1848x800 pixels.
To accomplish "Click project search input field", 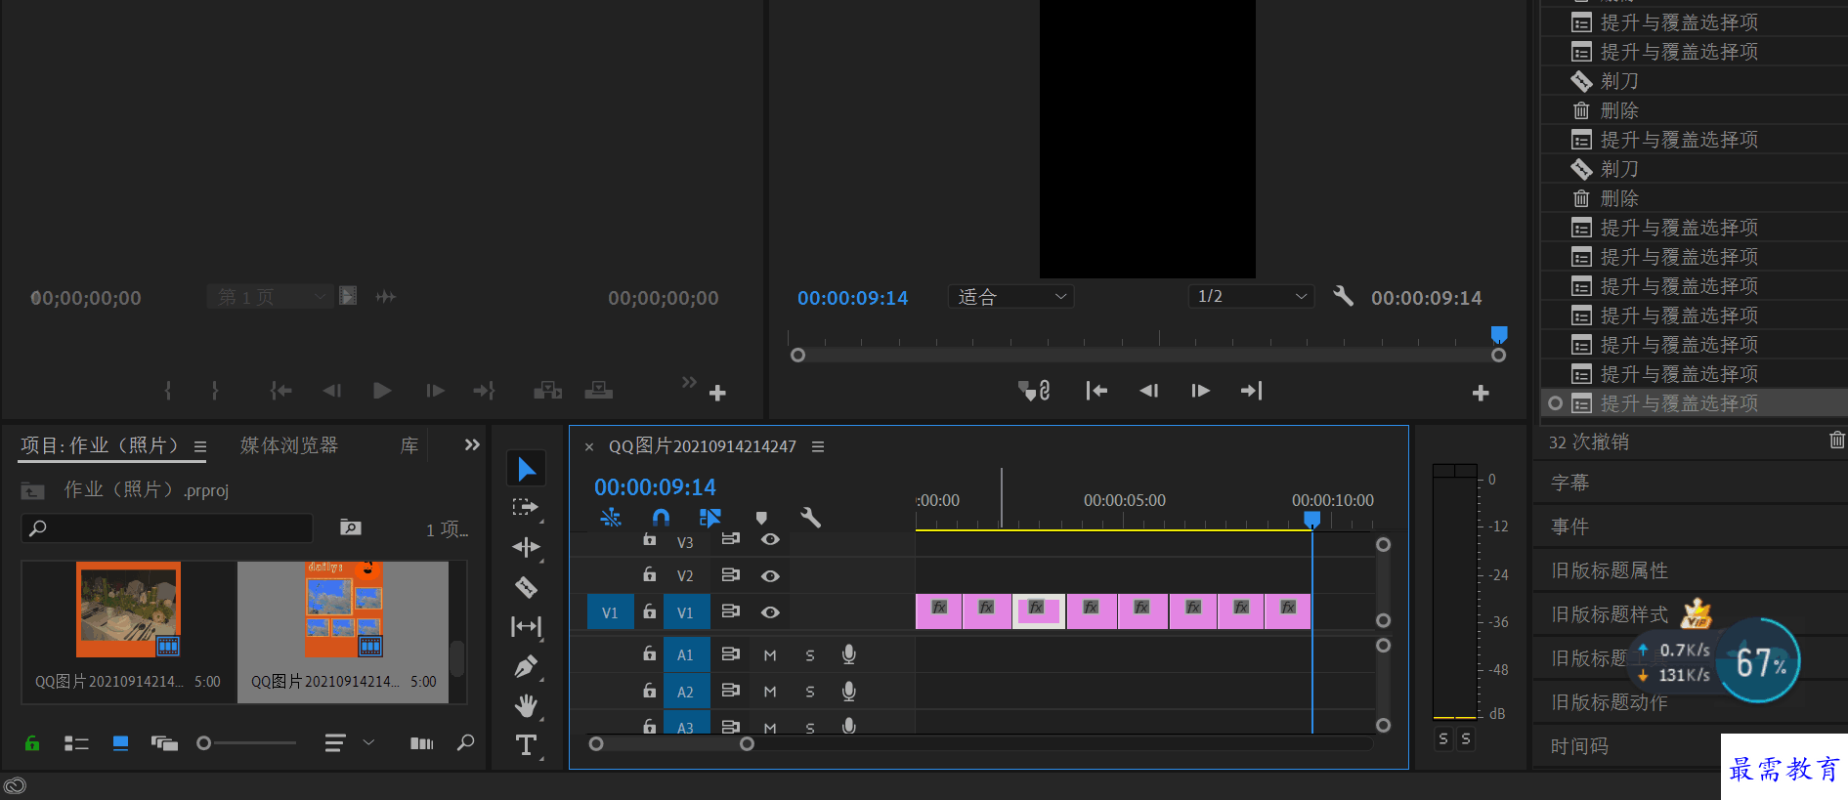I will [x=167, y=527].
